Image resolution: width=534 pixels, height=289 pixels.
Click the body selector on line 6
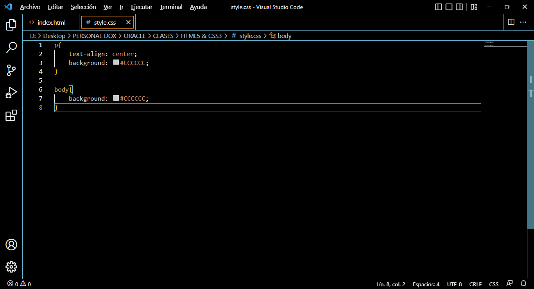[61, 89]
